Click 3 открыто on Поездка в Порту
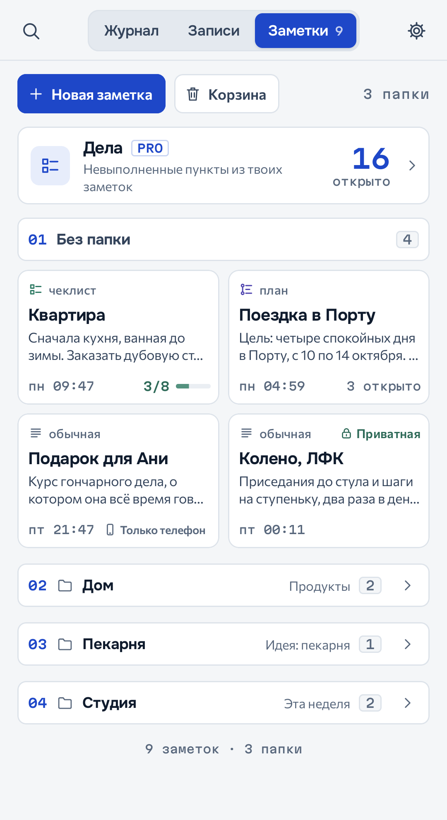The width and height of the screenshot is (447, 820). pyautogui.click(x=384, y=386)
